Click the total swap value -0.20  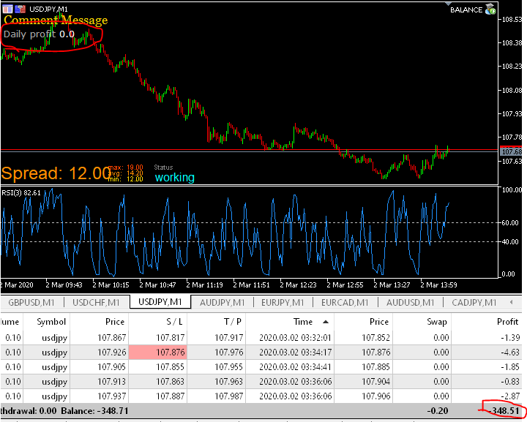(x=438, y=411)
